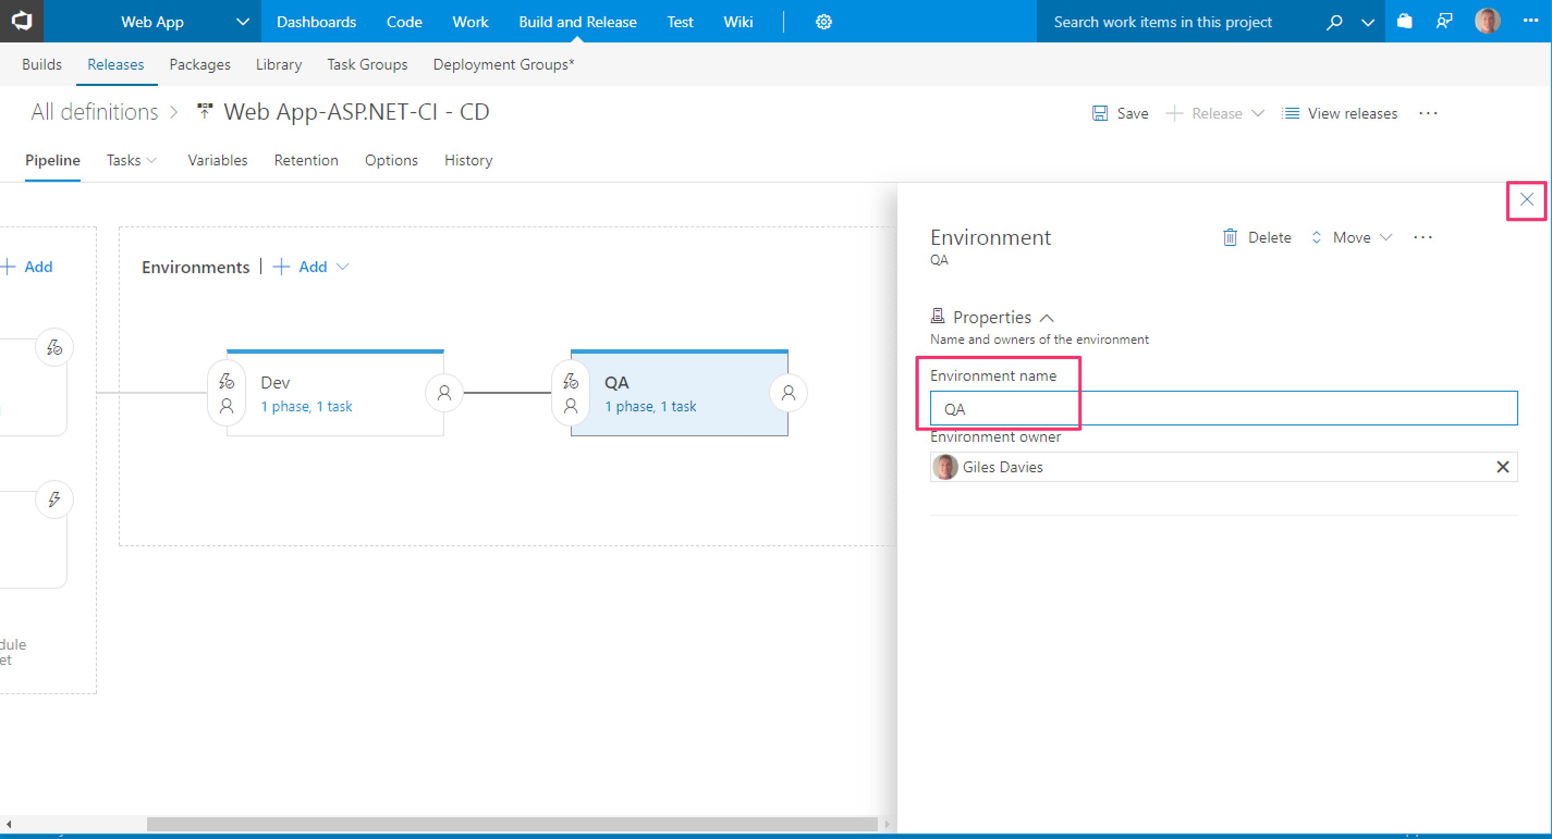
Task: Click Dev pre-deployment conditions icon
Action: (226, 381)
